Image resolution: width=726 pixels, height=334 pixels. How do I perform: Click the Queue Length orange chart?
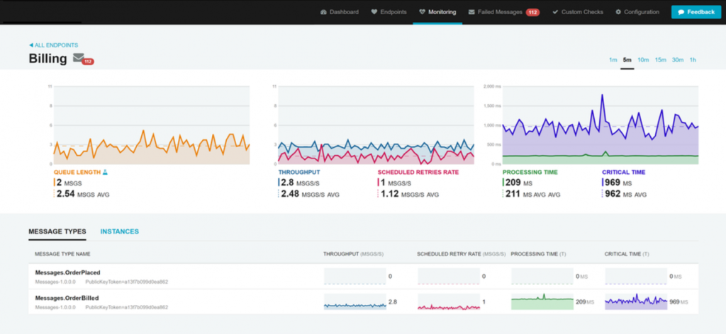tap(152, 125)
